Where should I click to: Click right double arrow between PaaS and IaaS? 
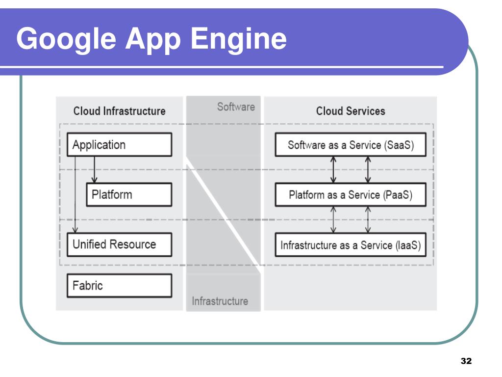(x=368, y=219)
